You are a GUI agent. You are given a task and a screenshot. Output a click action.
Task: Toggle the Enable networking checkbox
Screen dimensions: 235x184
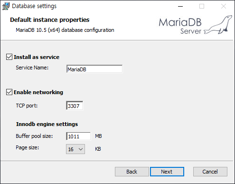tap(9, 92)
